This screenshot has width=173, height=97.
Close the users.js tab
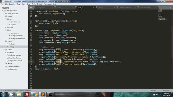point(94,8)
